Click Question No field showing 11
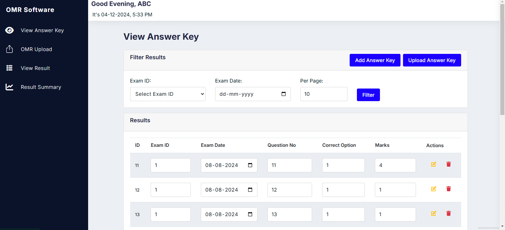 (x=290, y=165)
